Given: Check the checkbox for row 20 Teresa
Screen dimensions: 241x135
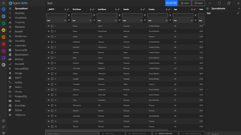Looking at the screenshot, I should (x=52, y=127).
